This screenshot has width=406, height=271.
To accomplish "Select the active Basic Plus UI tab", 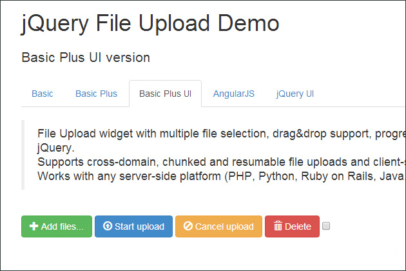I will pyautogui.click(x=165, y=94).
